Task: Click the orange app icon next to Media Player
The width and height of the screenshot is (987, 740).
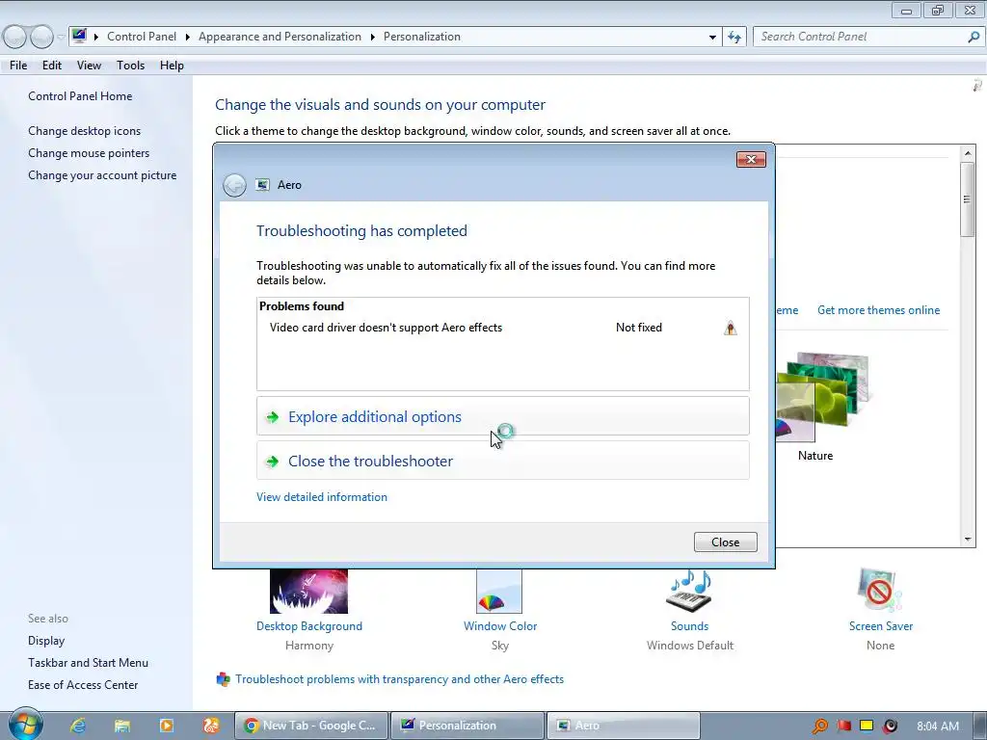Action: pyautogui.click(x=211, y=726)
